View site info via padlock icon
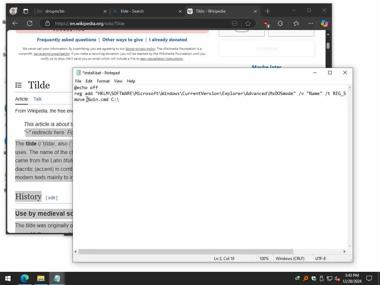 click(47, 23)
